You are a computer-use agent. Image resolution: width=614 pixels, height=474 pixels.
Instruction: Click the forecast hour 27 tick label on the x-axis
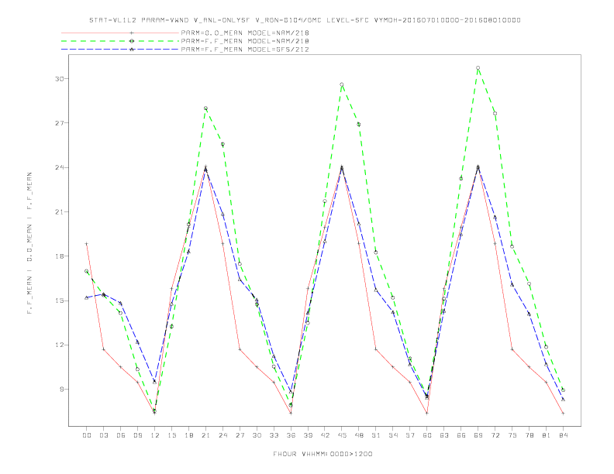[240, 435]
